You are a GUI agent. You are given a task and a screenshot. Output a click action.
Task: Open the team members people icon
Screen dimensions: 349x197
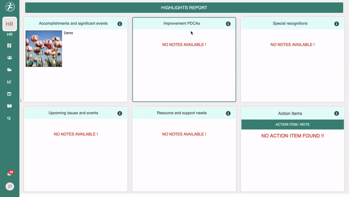click(9, 58)
